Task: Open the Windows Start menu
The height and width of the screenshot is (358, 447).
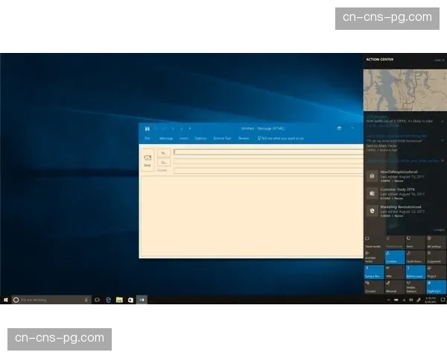Action: (x=6, y=299)
